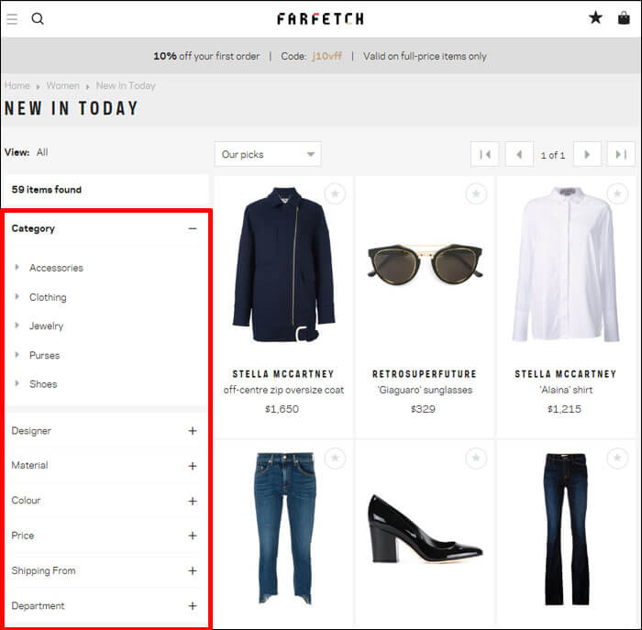Click 'off-centre zip oversize coat' title
Image resolution: width=642 pixels, height=630 pixels.
tap(283, 390)
